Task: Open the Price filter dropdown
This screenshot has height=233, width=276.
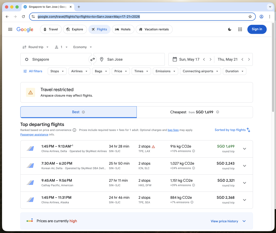Action: (121, 71)
